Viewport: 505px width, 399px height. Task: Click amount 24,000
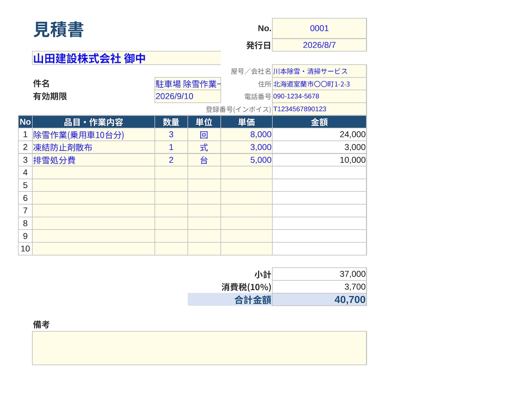[319, 135]
